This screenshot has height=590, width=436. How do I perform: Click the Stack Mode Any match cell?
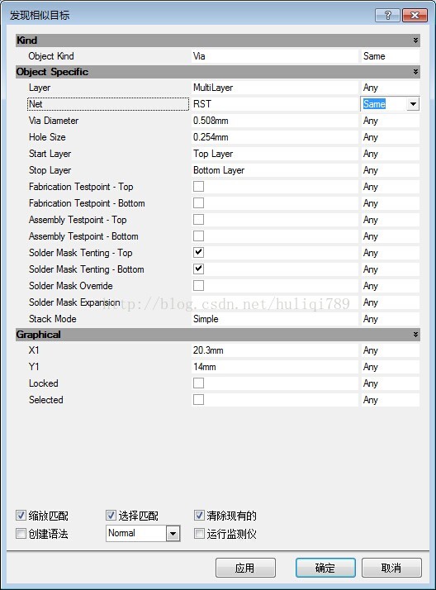(x=390, y=319)
